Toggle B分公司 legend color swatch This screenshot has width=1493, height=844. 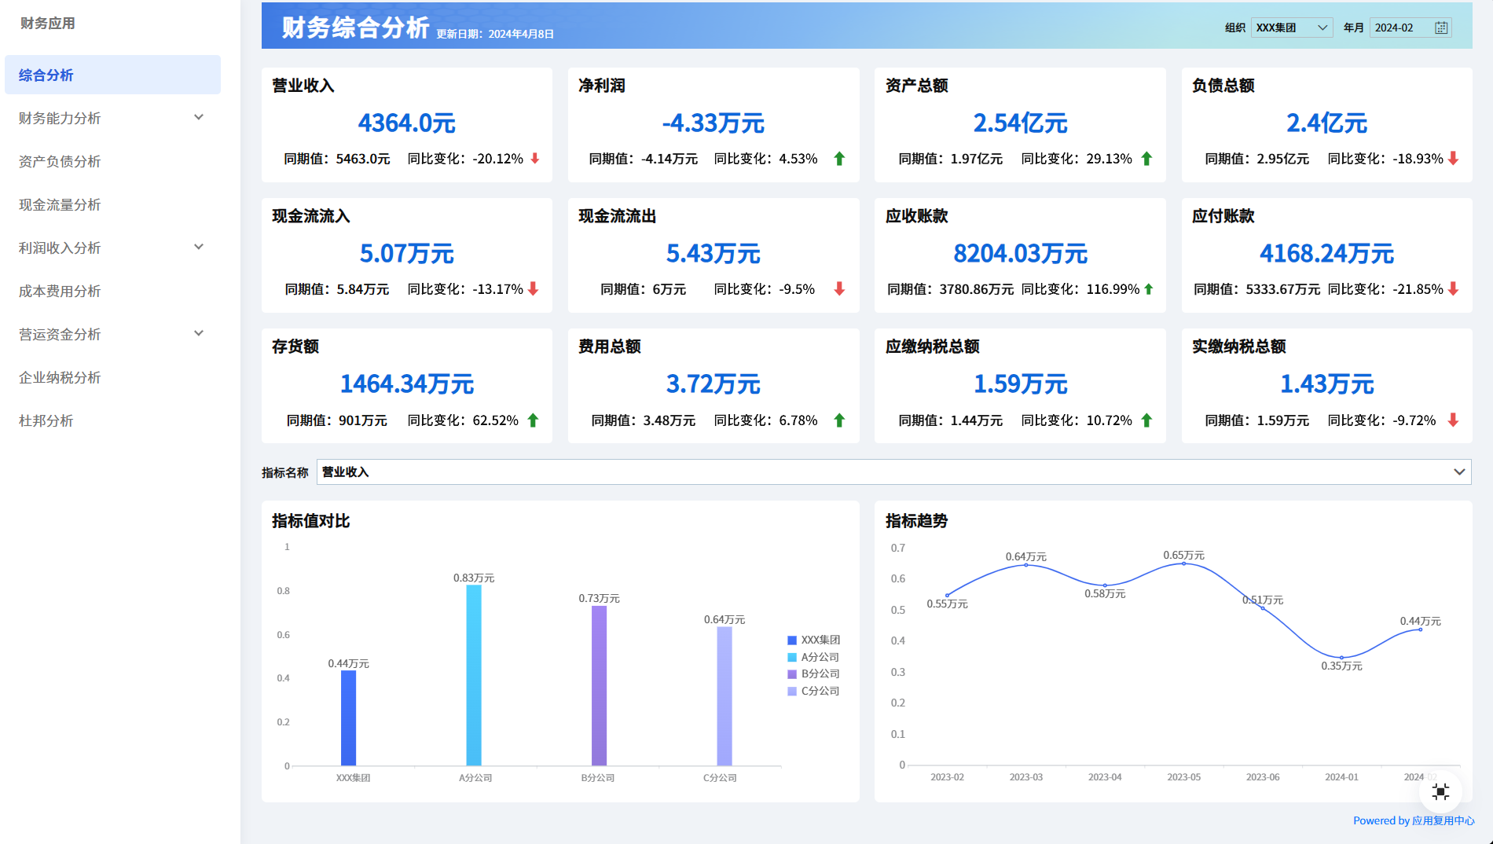792,674
